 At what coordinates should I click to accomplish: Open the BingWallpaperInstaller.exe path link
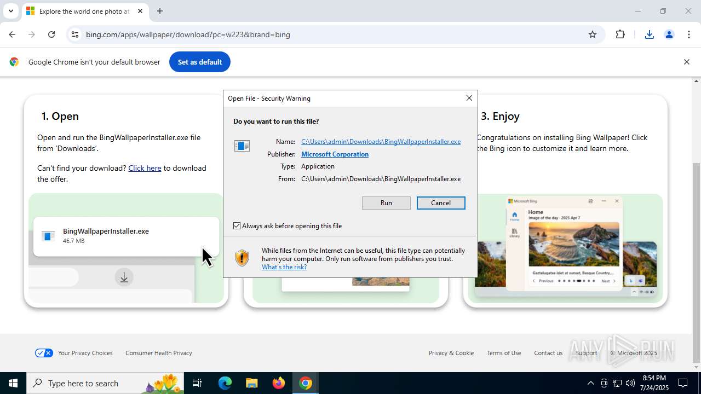pos(381,142)
